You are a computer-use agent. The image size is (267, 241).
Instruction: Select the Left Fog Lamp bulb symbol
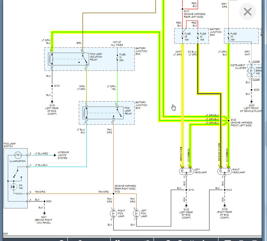coord(136,213)
